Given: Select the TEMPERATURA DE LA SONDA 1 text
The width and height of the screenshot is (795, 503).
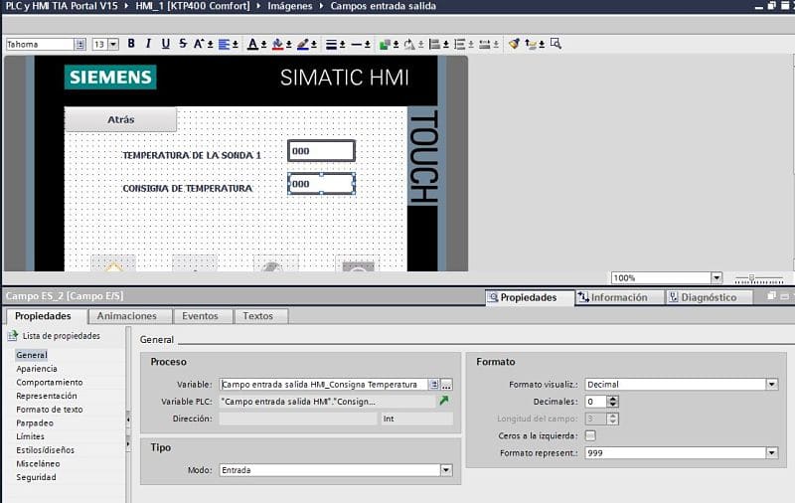Looking at the screenshot, I should click(192, 155).
